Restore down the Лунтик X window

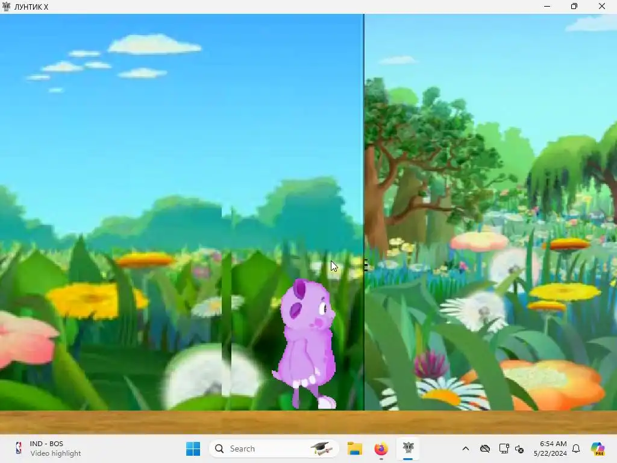pyautogui.click(x=574, y=6)
